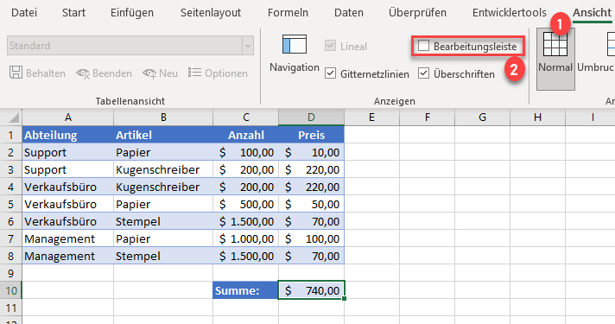Select column G header
Viewport: 615px width, 324px height.
click(x=483, y=118)
